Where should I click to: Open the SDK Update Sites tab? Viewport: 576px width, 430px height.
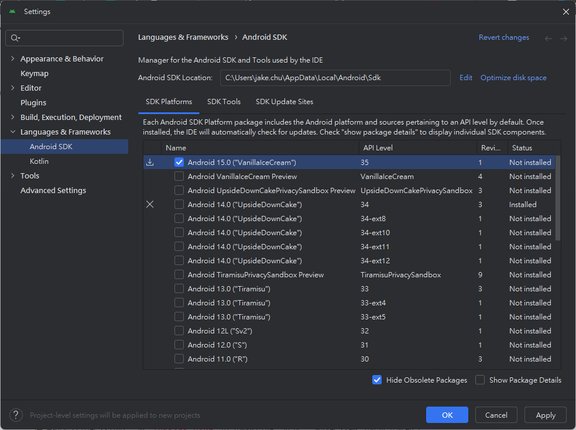(x=284, y=102)
